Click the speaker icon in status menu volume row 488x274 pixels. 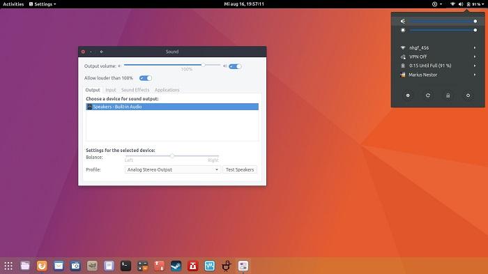pos(403,21)
